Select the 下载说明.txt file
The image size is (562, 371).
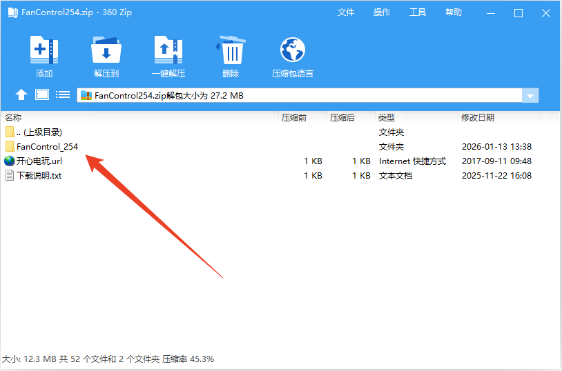39,175
